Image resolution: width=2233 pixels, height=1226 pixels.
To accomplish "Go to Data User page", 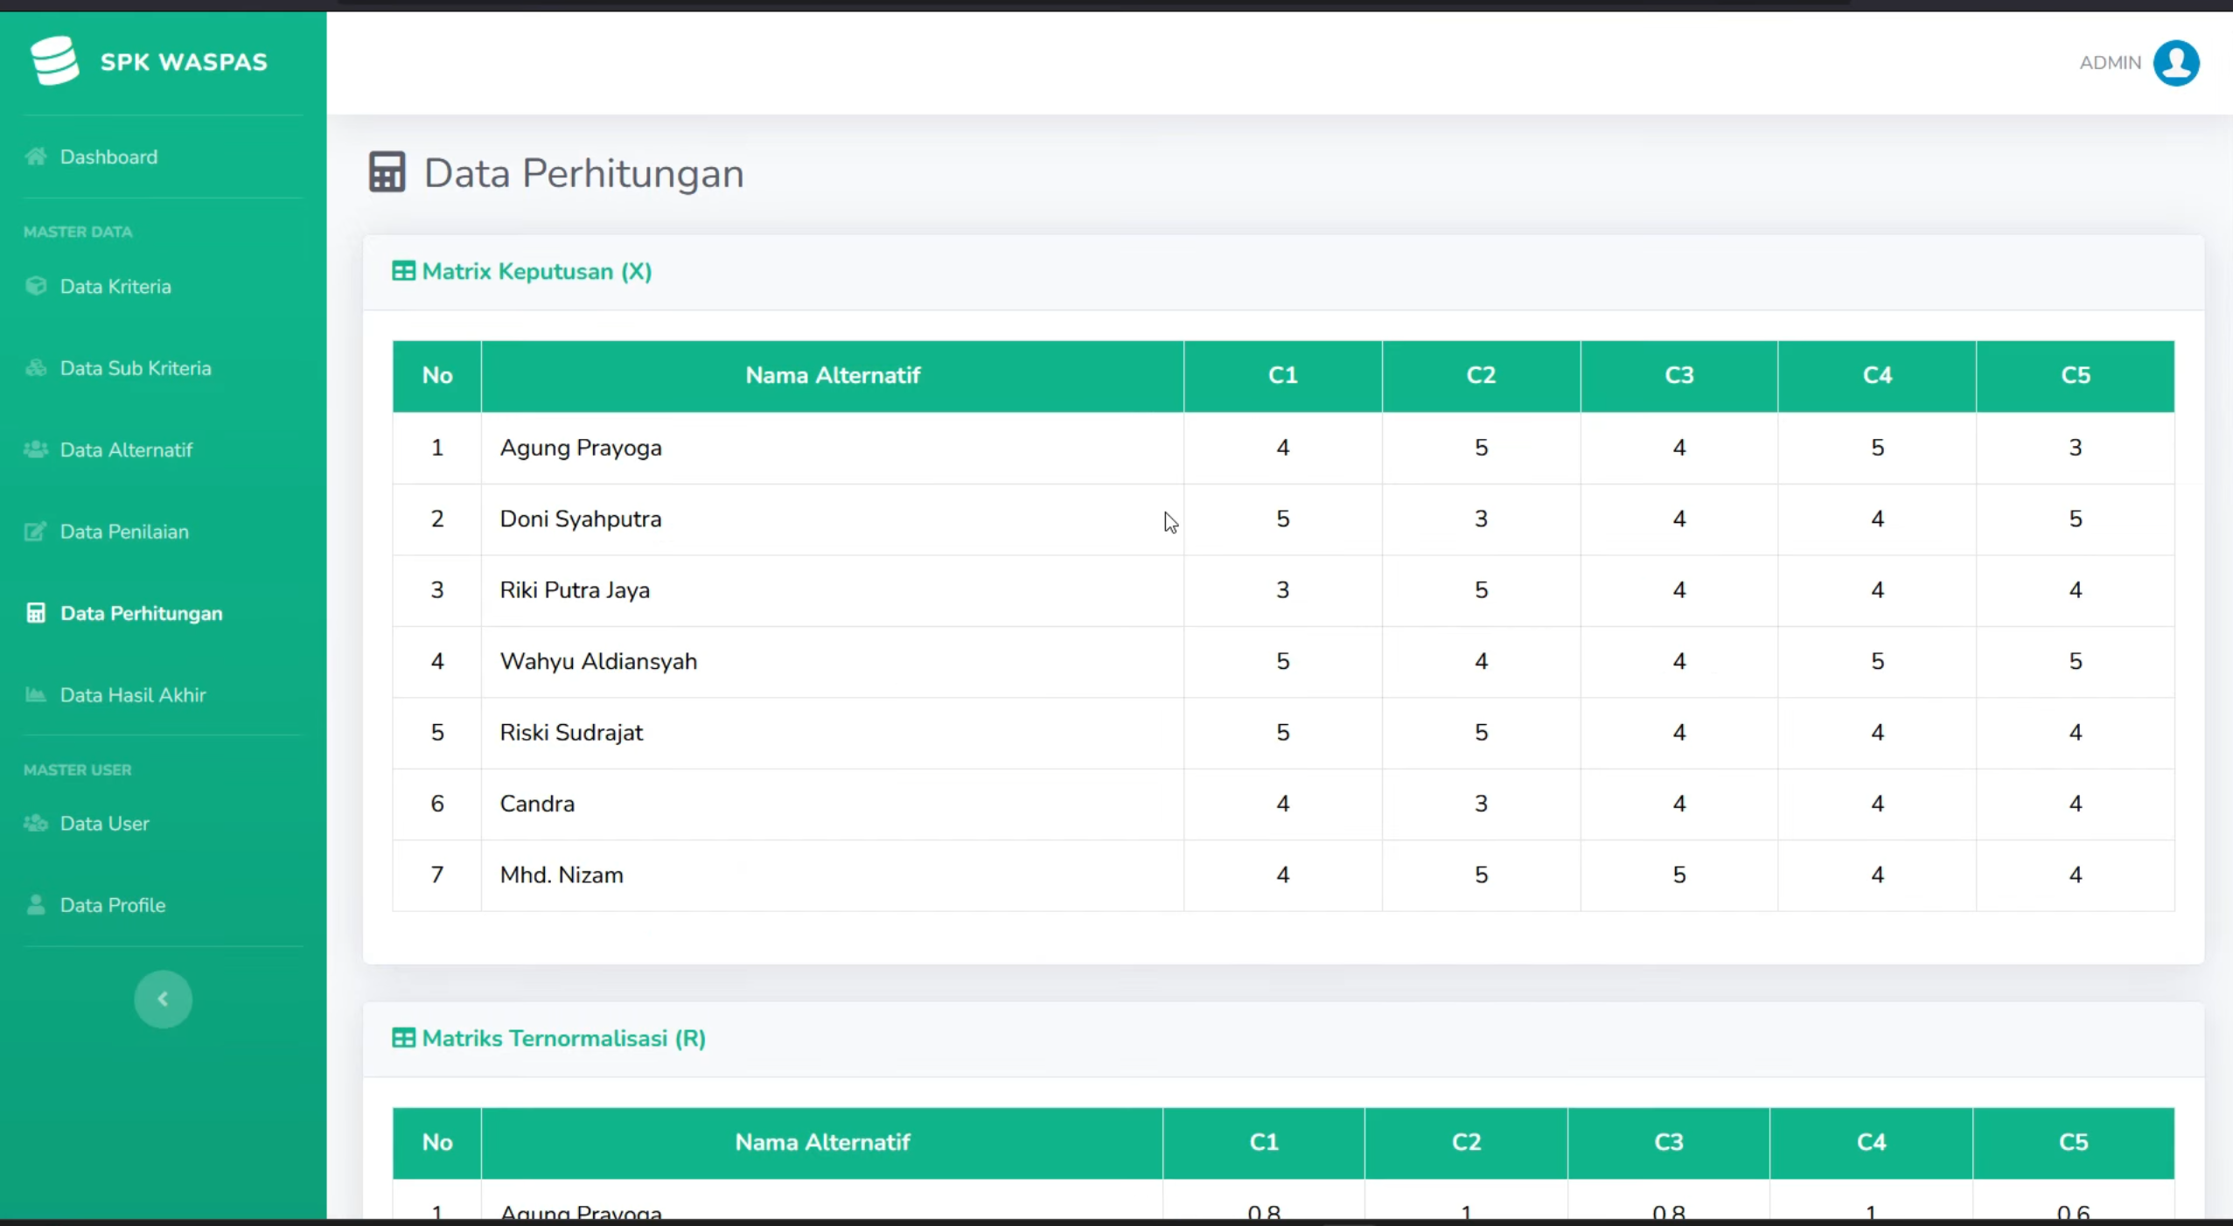I will click(x=104, y=823).
